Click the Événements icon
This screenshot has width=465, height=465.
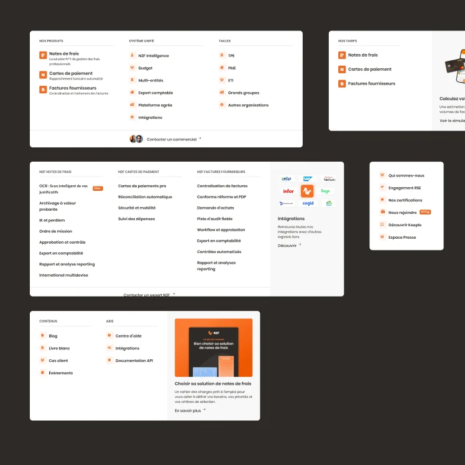[43, 372]
